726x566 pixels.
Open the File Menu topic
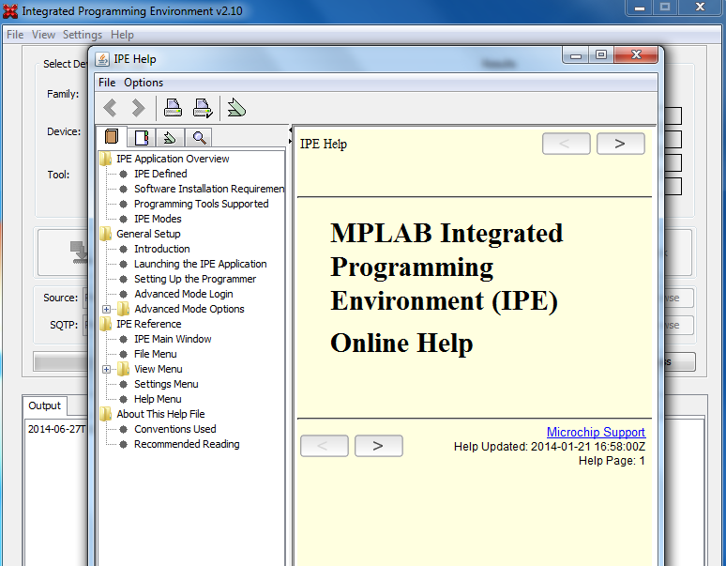point(156,354)
